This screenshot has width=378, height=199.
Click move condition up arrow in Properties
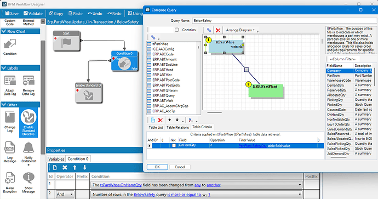coord(75,167)
